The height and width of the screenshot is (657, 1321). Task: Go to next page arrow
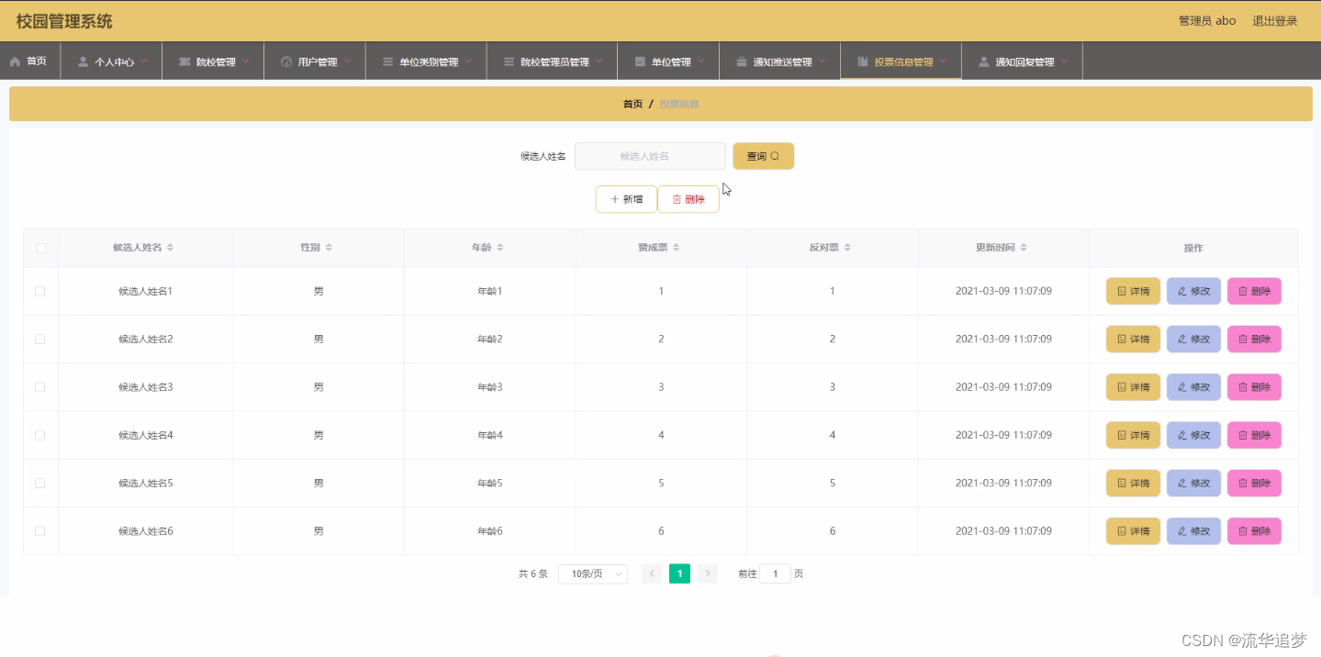point(707,573)
